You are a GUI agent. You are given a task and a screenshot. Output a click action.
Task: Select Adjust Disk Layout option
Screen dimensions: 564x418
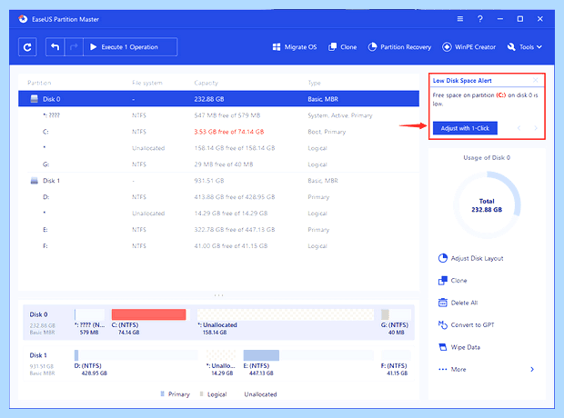point(471,258)
